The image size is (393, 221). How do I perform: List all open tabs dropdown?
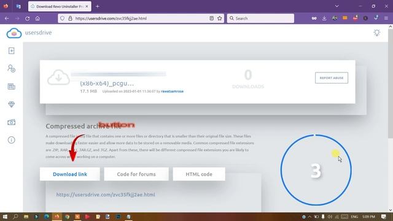click(x=337, y=6)
